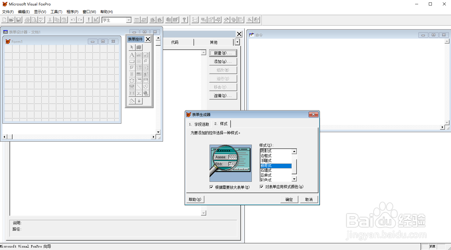Close the 表单控件 toolbox
Screen dimensions: 451x250
point(148,39)
